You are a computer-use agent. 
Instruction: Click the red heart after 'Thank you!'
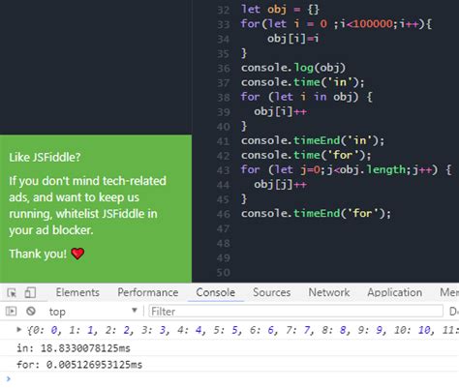click(77, 254)
